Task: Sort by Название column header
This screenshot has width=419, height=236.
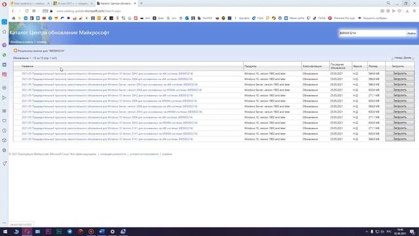Action: [x=27, y=66]
